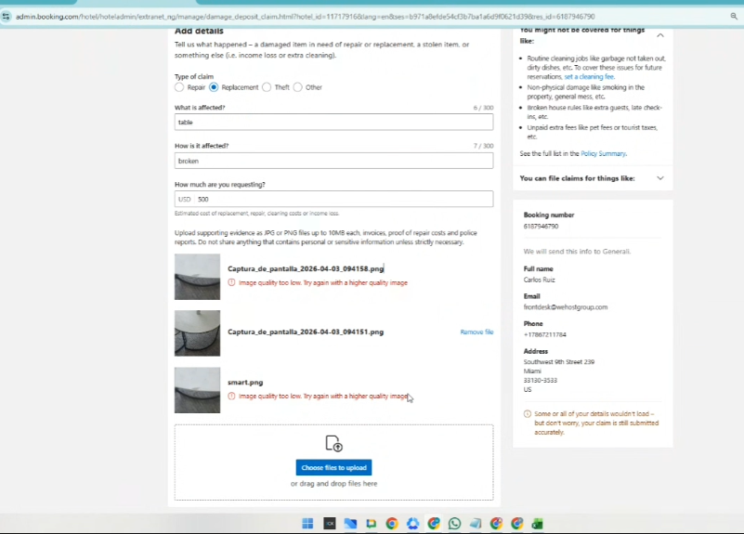
Task: Click the 'What is affected?' text field
Action: coord(333,122)
